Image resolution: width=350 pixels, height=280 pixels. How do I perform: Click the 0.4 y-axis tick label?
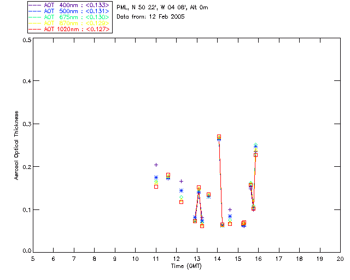[27, 81]
